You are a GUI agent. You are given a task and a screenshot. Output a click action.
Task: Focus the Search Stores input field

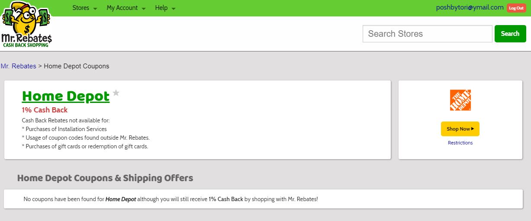[427, 34]
